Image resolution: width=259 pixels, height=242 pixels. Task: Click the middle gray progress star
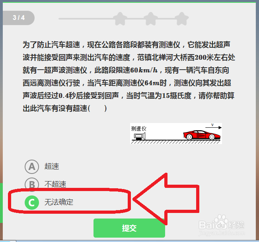(151, 19)
